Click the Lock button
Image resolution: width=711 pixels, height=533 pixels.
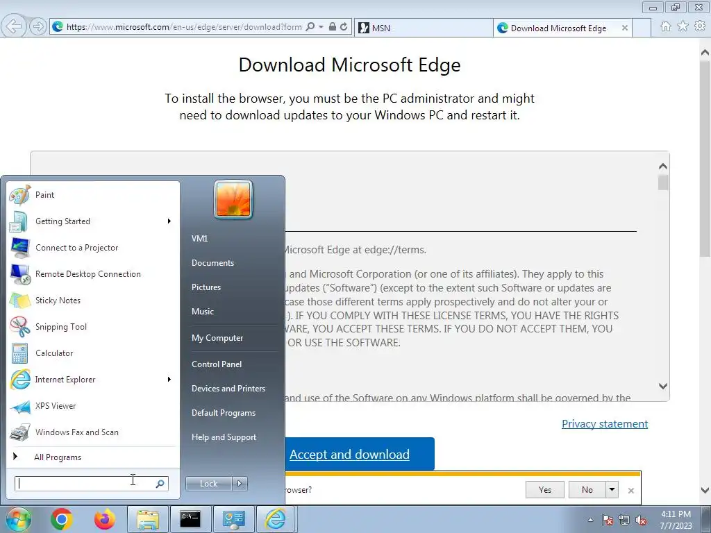coord(208,484)
